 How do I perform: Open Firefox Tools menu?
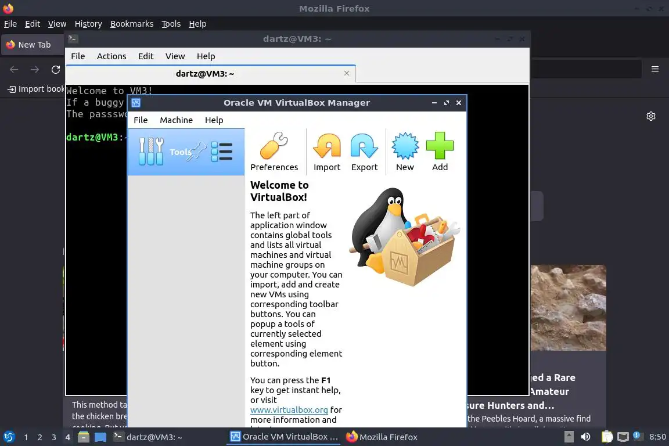171,24
